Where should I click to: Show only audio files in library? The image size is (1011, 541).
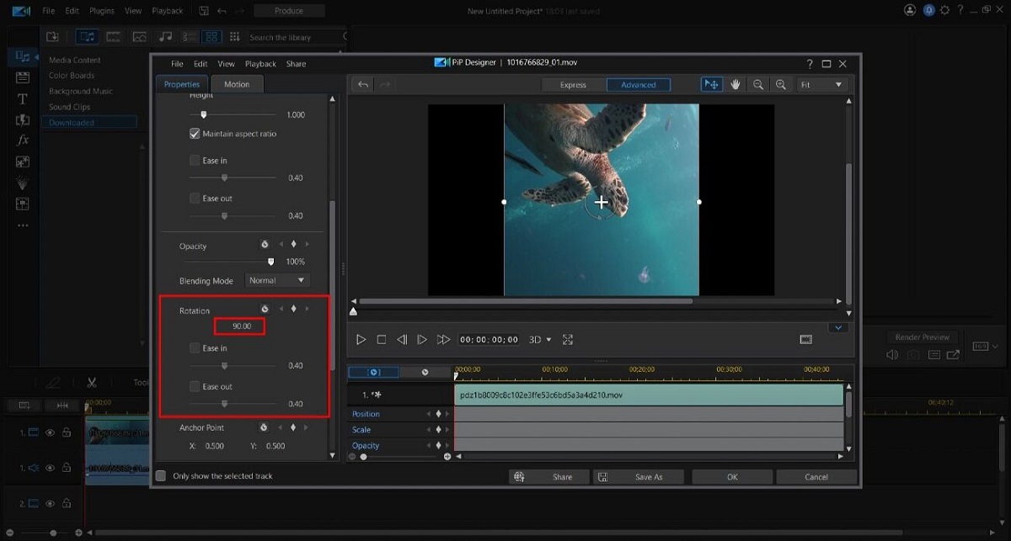click(x=166, y=37)
